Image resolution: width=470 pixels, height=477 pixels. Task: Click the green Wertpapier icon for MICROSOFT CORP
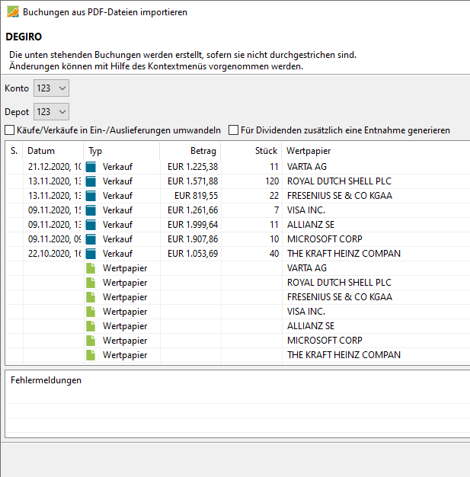91,341
